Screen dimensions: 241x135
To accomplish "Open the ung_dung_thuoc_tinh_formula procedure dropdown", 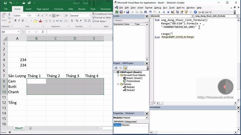I will (238, 16).
